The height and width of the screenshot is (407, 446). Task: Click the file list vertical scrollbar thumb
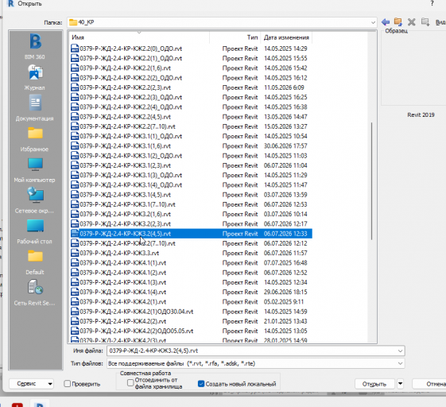(x=371, y=181)
